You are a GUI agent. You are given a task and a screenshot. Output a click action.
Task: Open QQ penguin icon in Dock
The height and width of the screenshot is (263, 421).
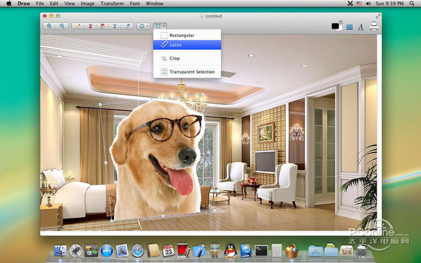[x=230, y=251]
